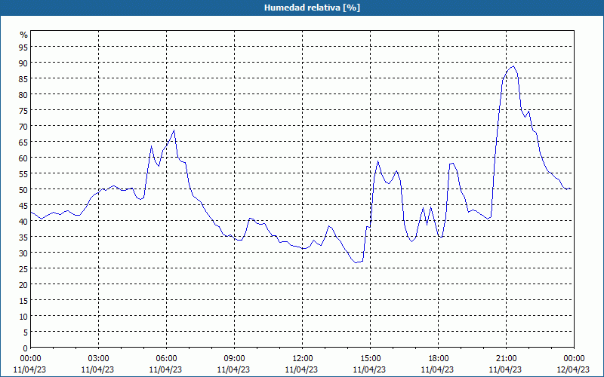The width and height of the screenshot is (604, 377).
Task: Click the single-digit 5 label on the humidity axis
Action: (x=26, y=333)
